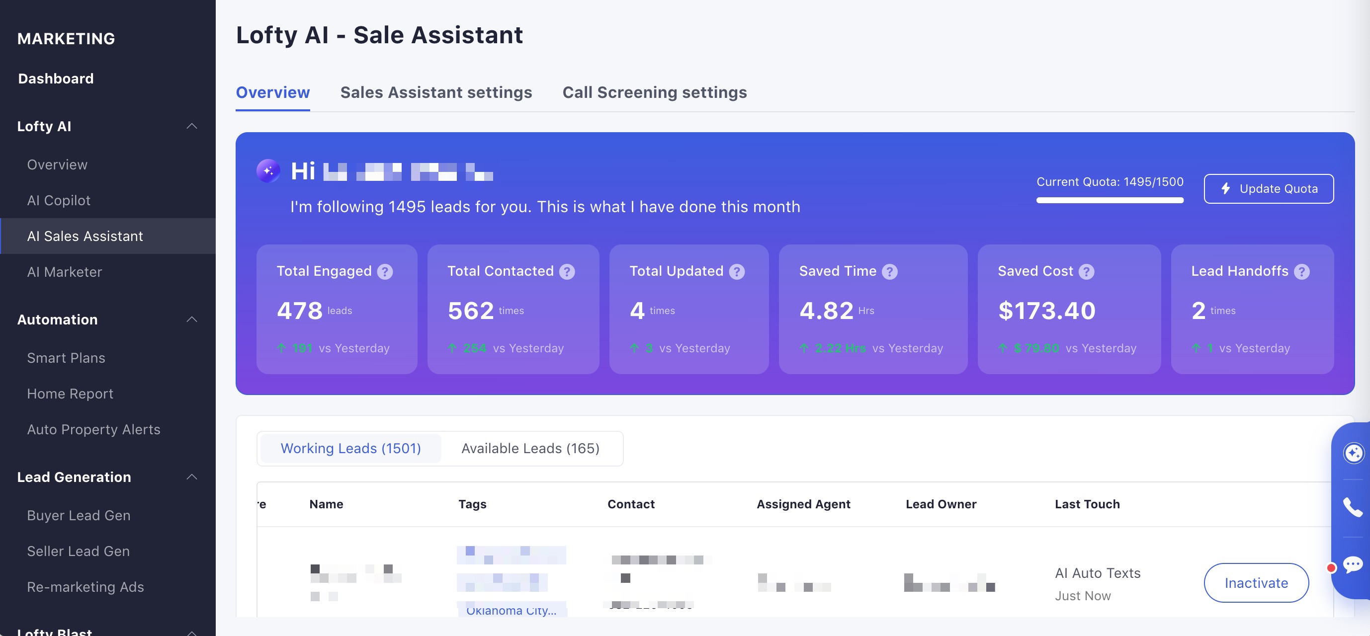Click the Saved Cost question mark icon
The height and width of the screenshot is (636, 1370).
click(1086, 272)
